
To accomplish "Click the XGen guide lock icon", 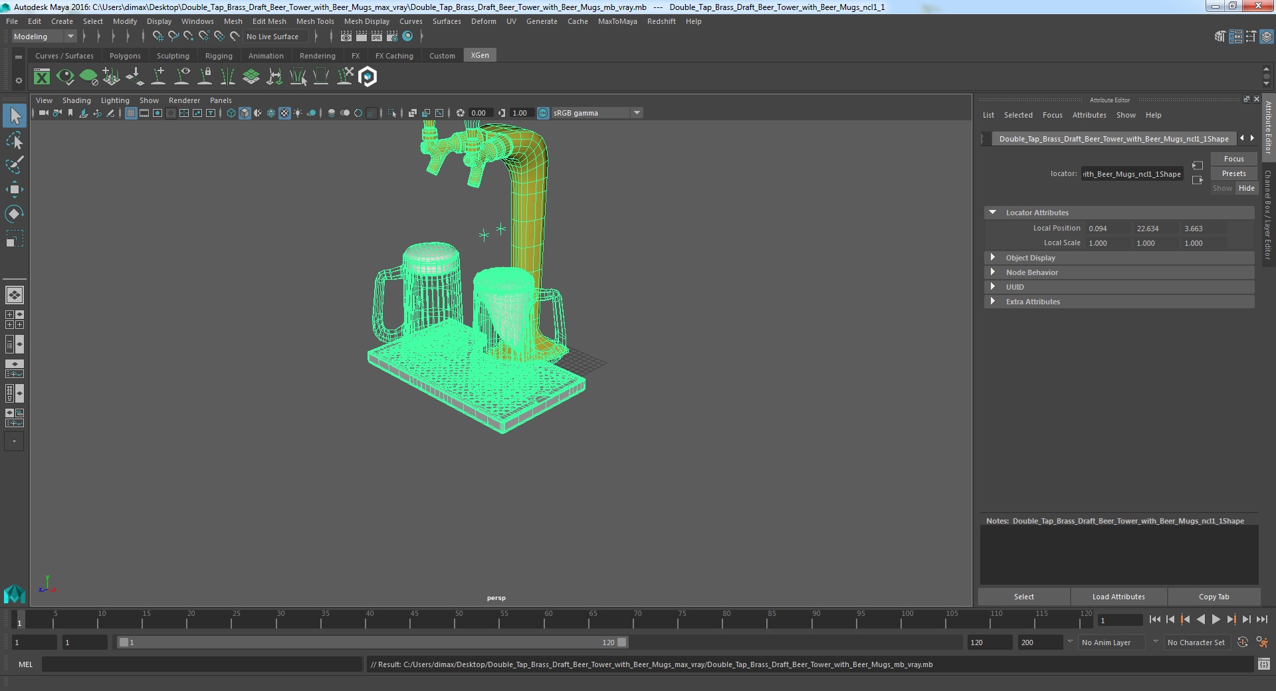I will pyautogui.click(x=205, y=77).
